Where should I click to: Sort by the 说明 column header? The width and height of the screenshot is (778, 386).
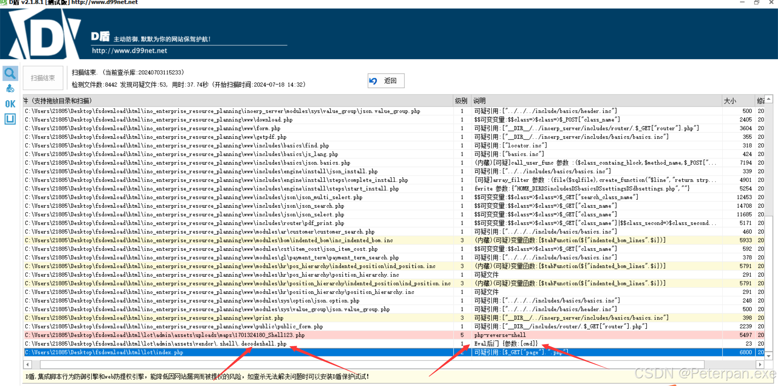coord(597,101)
